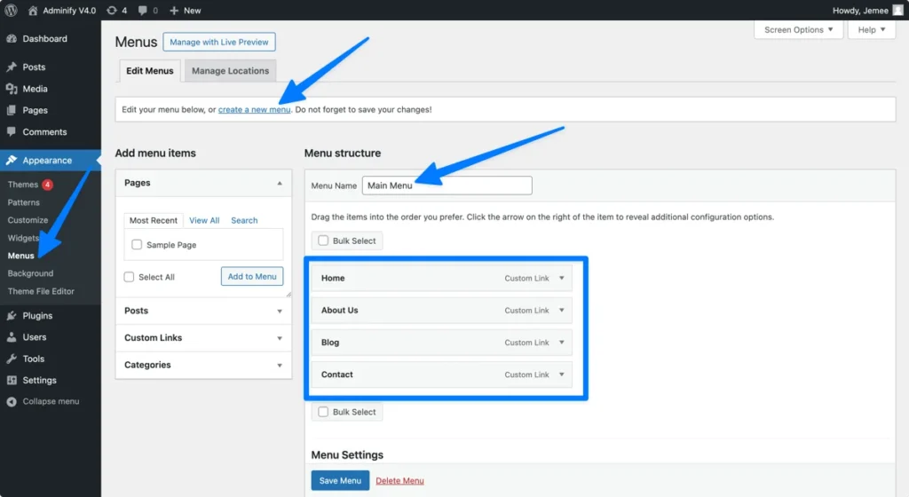Image resolution: width=909 pixels, height=497 pixels.
Task: Switch to the Search tab in Pages
Action: pos(244,221)
